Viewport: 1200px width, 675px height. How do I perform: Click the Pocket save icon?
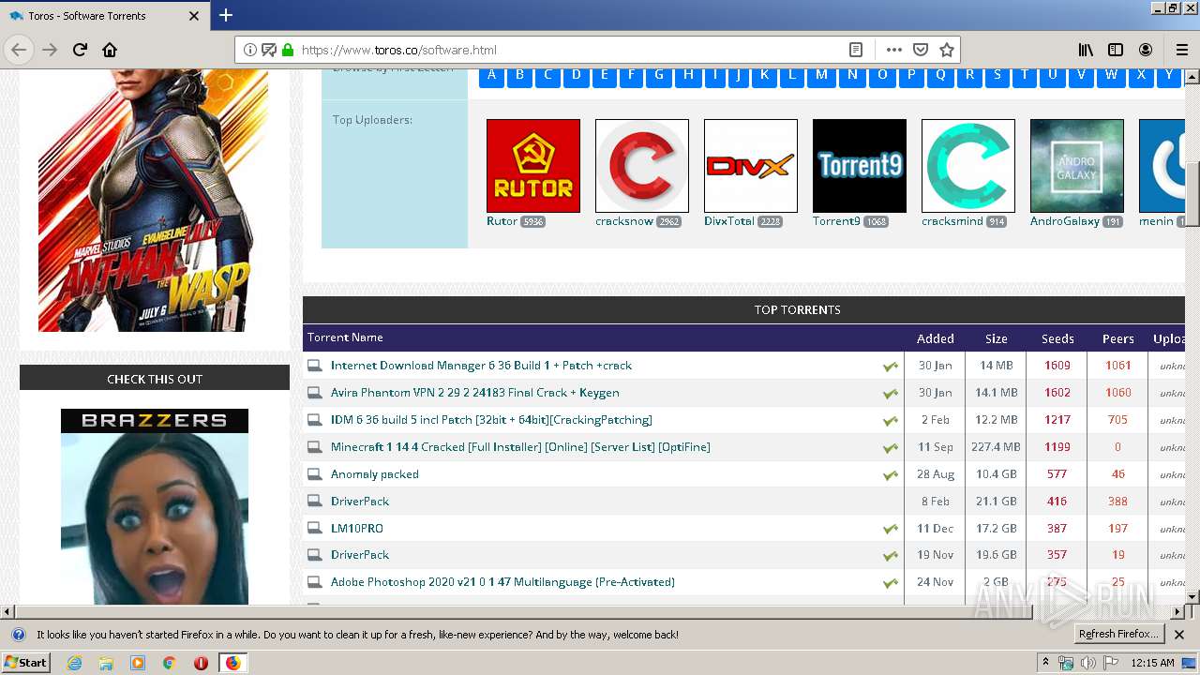(921, 50)
